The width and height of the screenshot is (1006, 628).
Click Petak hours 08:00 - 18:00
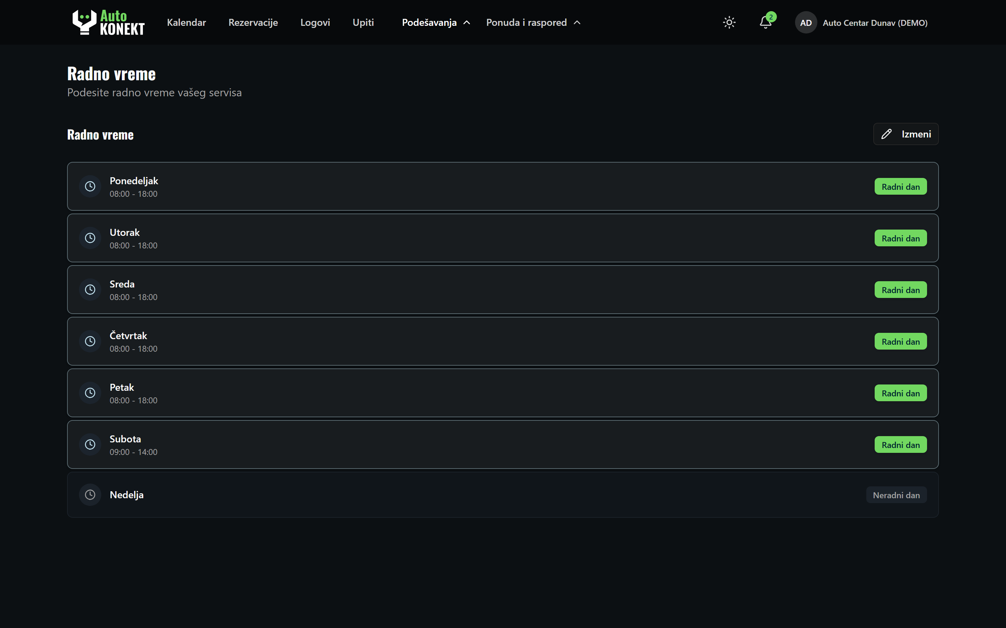pyautogui.click(x=133, y=401)
